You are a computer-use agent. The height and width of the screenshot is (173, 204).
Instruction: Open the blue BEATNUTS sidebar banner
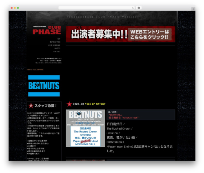click(x=44, y=86)
